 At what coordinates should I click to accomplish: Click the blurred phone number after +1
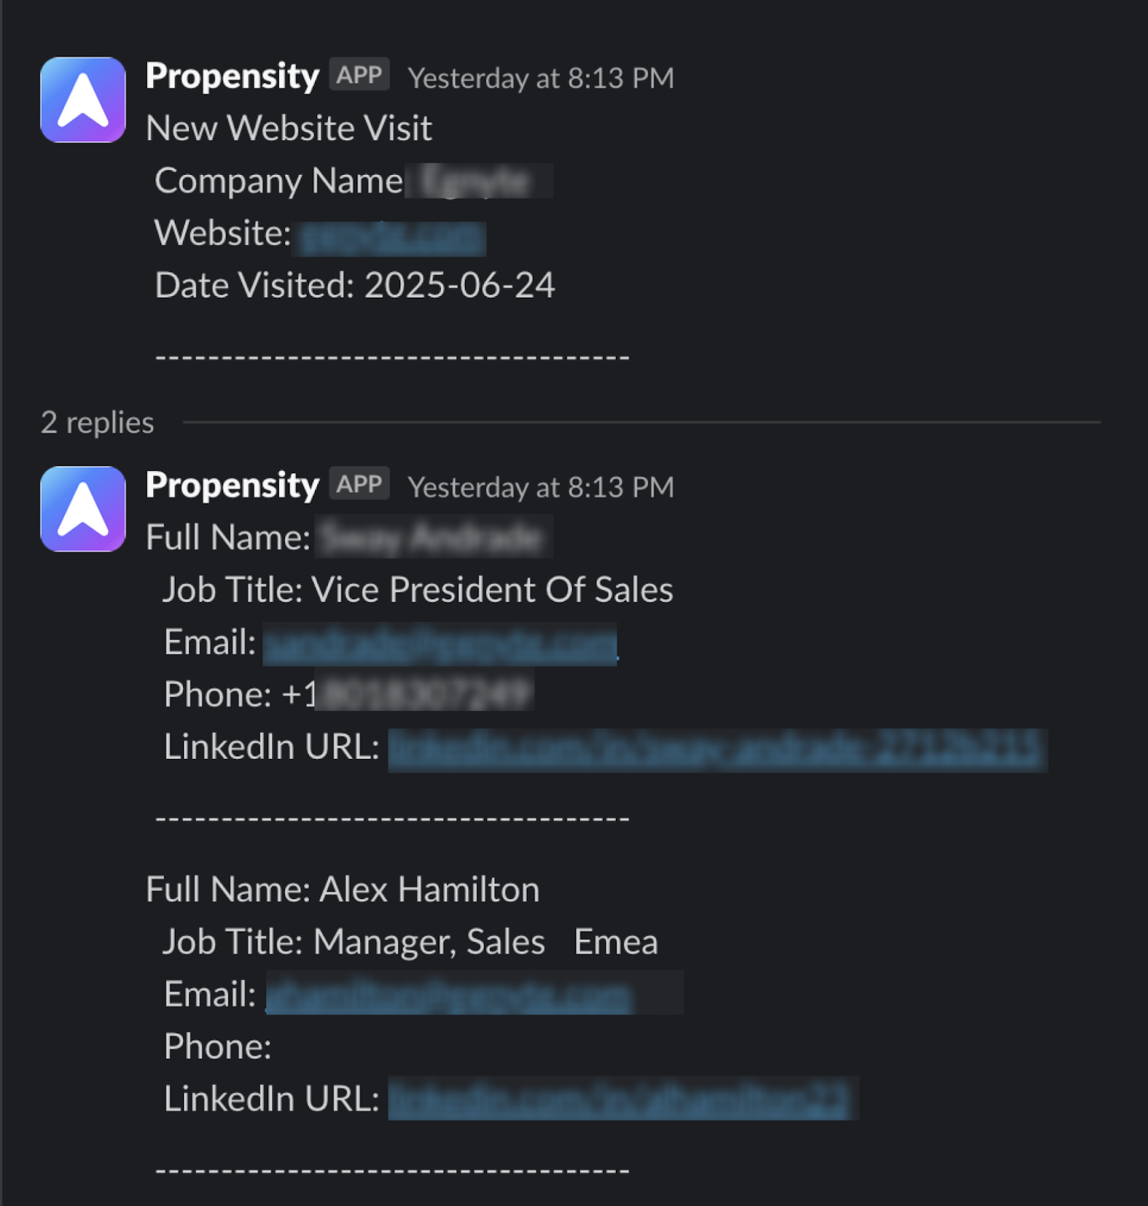(425, 693)
